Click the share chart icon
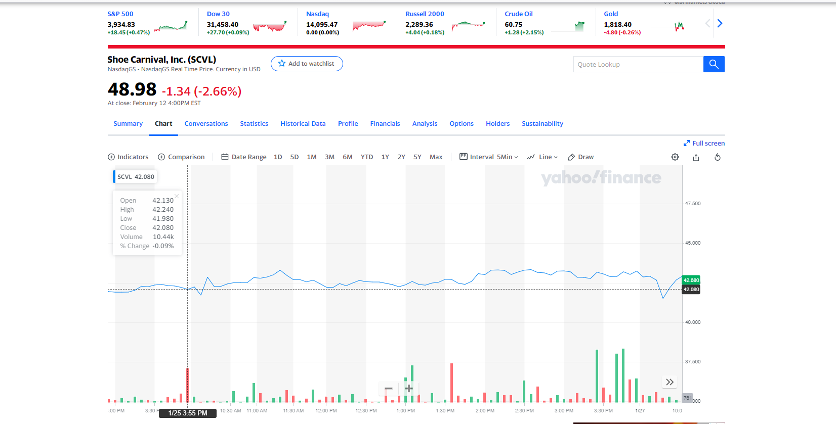The width and height of the screenshot is (836, 424). tap(696, 157)
